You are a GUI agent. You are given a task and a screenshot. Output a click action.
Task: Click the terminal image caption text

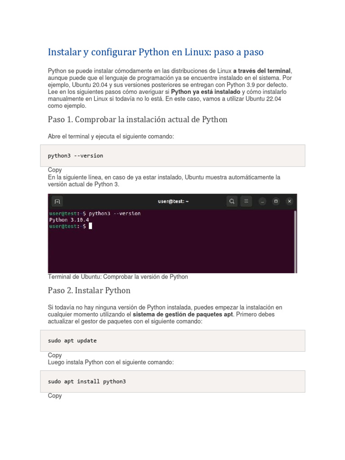(118, 277)
